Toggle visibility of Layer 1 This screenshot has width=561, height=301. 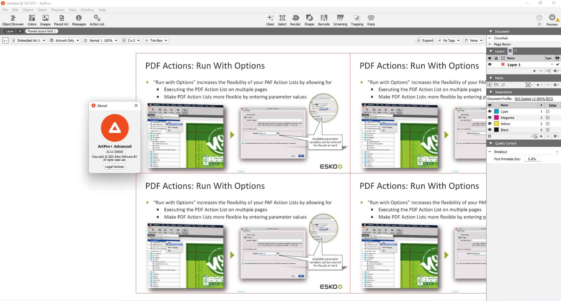[490, 65]
